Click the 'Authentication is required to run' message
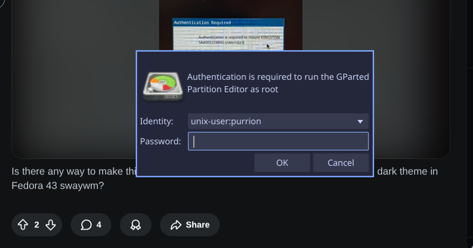The width and height of the screenshot is (473, 248). (278, 83)
